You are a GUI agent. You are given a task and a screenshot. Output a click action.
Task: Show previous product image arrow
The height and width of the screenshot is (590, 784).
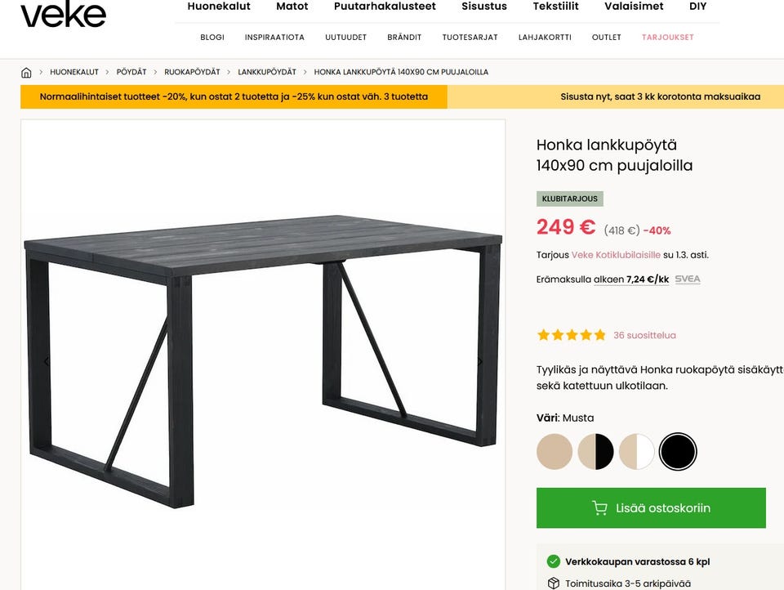coord(47,361)
